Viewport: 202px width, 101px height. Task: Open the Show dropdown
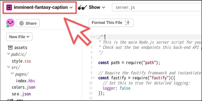coord(97,8)
